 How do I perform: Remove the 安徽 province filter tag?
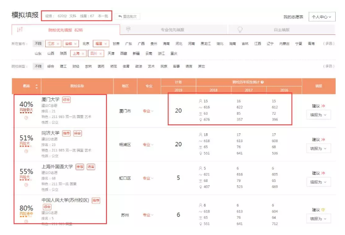pos(75,44)
